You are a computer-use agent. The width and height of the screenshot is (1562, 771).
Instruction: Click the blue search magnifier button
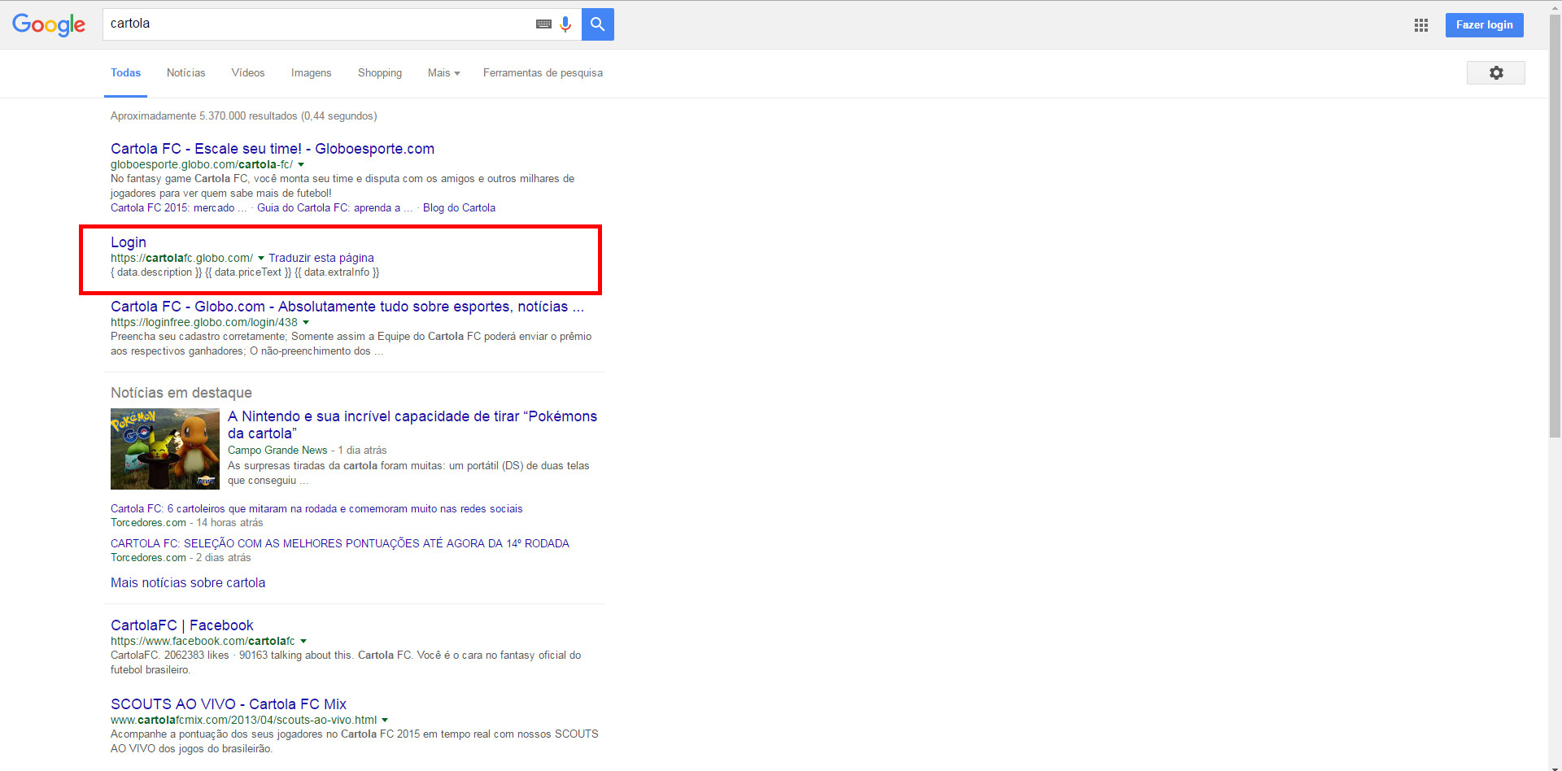click(x=598, y=24)
